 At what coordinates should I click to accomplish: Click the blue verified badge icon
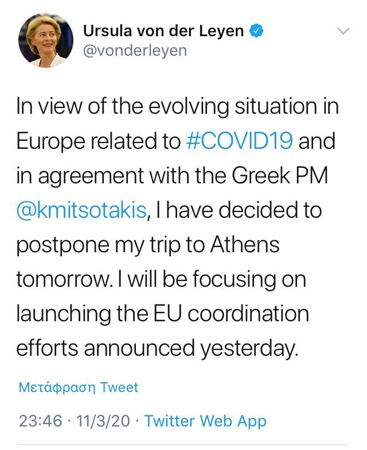click(x=258, y=32)
